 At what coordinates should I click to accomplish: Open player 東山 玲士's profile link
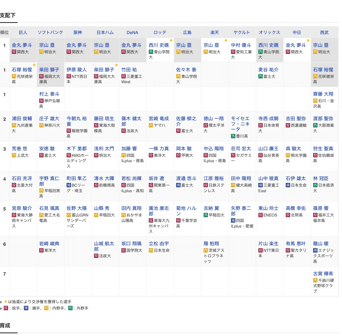pos(268,208)
